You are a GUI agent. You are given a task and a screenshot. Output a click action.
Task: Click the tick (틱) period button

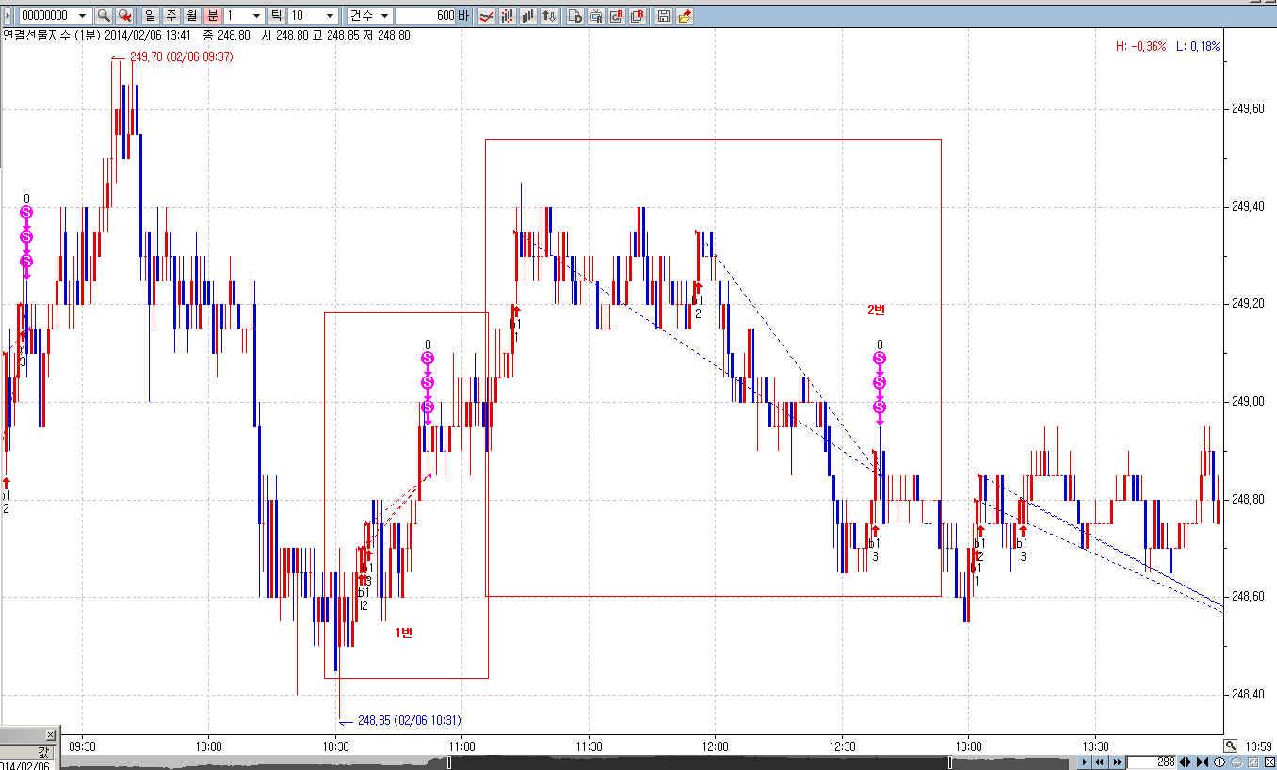pos(276,16)
